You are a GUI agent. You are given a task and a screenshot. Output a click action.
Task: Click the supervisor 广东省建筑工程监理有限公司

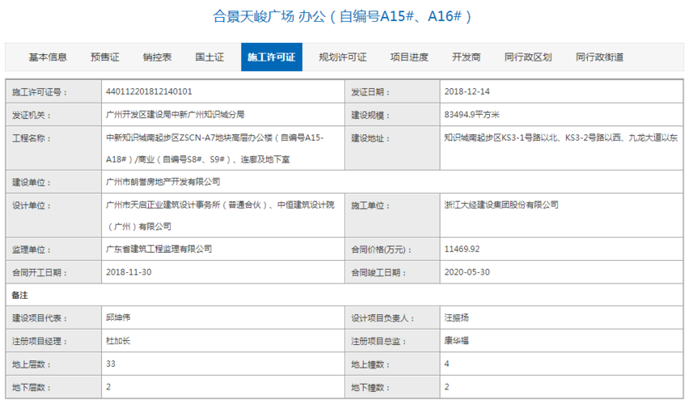(159, 250)
